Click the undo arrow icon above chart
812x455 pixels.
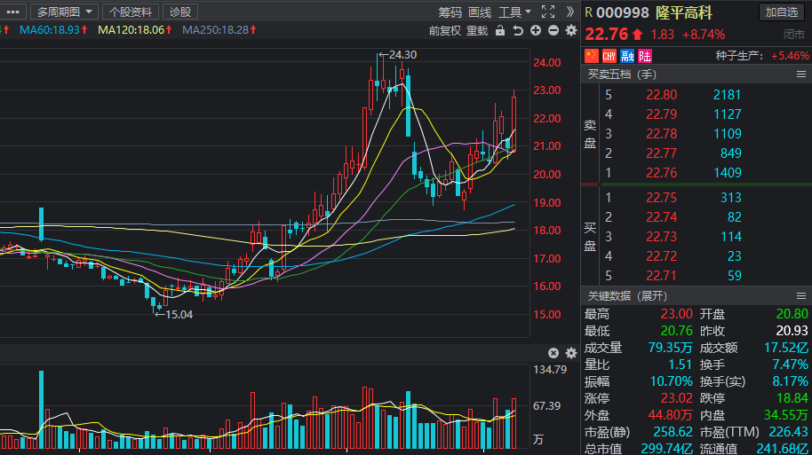point(517,30)
